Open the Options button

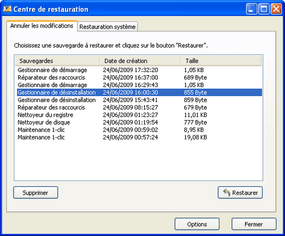(x=197, y=224)
